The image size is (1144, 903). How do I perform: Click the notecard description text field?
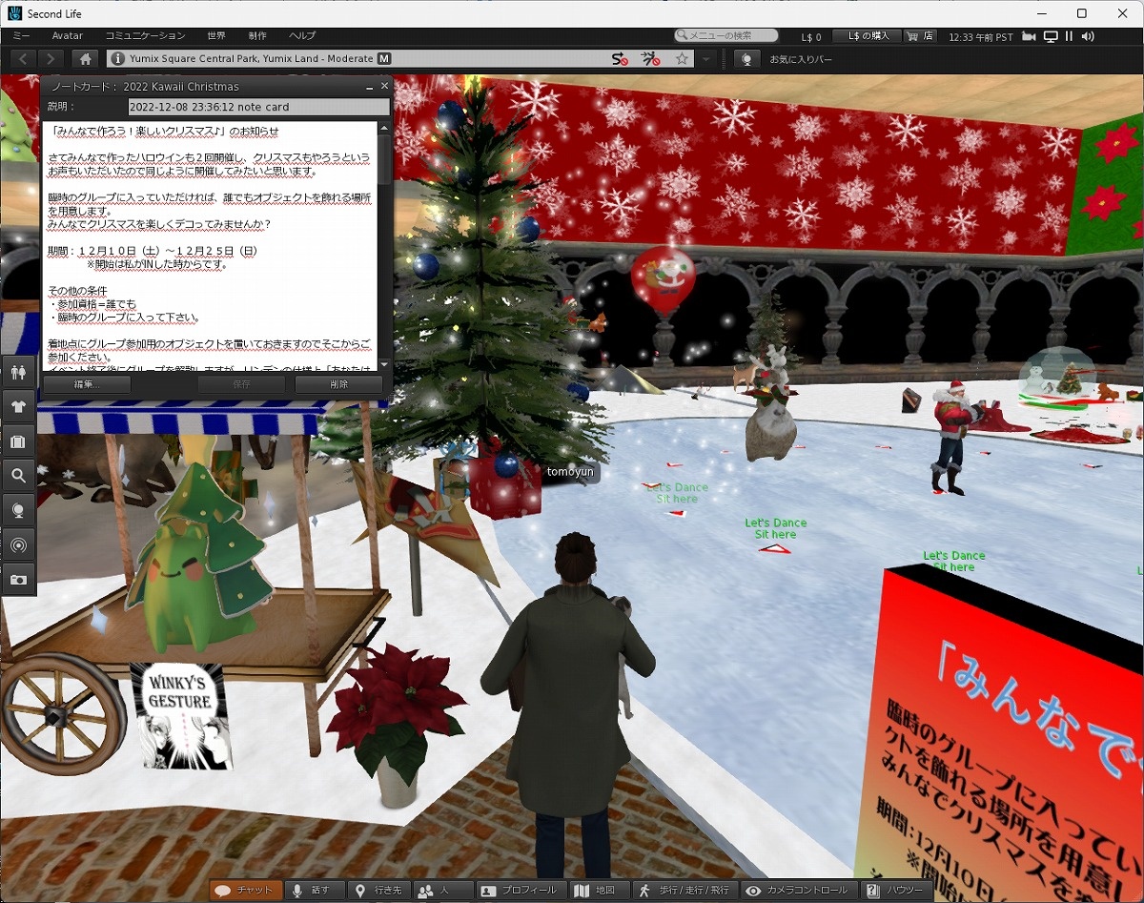[x=257, y=107]
